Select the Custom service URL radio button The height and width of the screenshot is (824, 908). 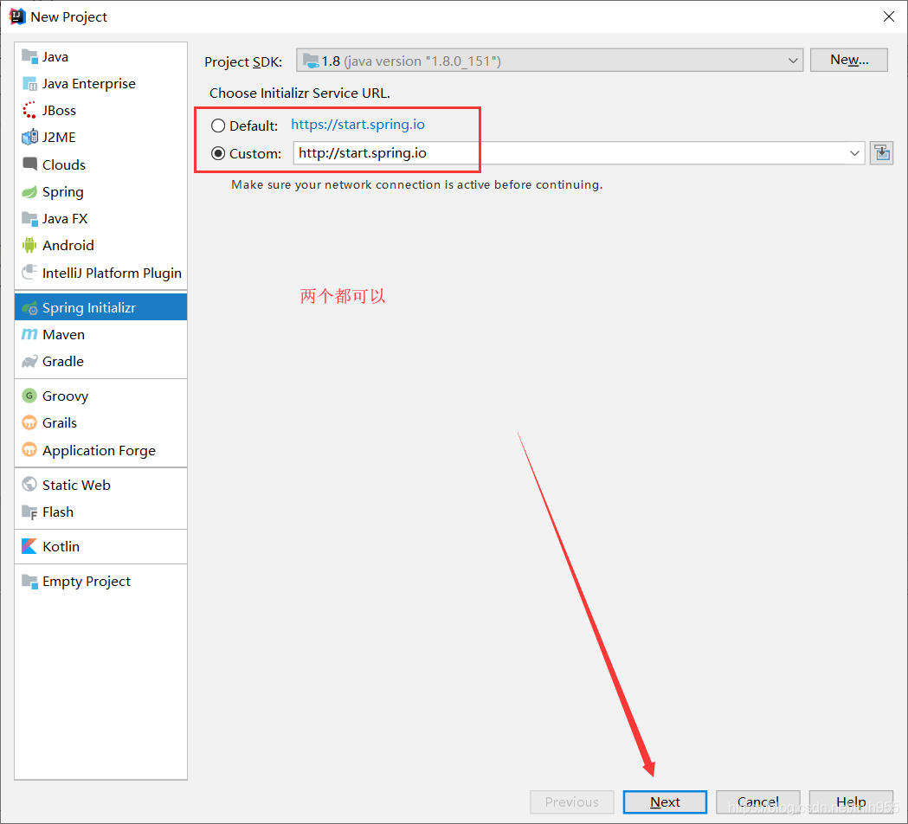pyautogui.click(x=218, y=153)
